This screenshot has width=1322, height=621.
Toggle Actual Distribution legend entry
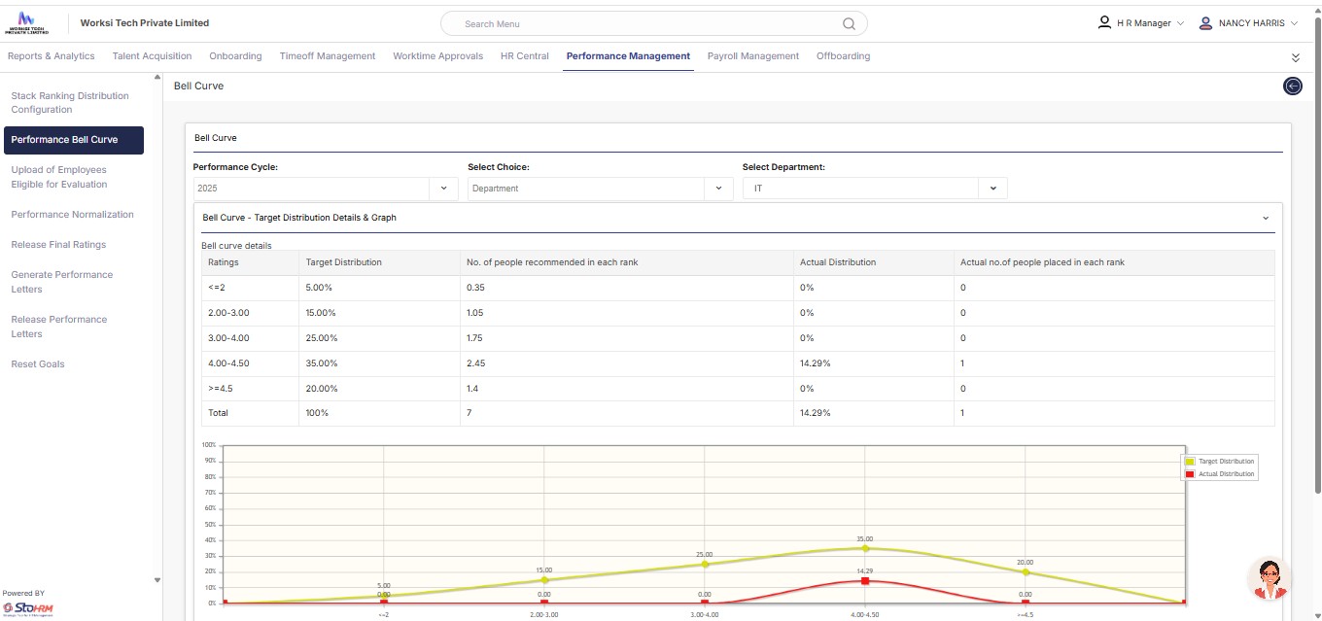point(1220,474)
